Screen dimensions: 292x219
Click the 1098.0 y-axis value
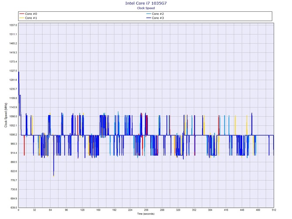[x=13, y=116]
